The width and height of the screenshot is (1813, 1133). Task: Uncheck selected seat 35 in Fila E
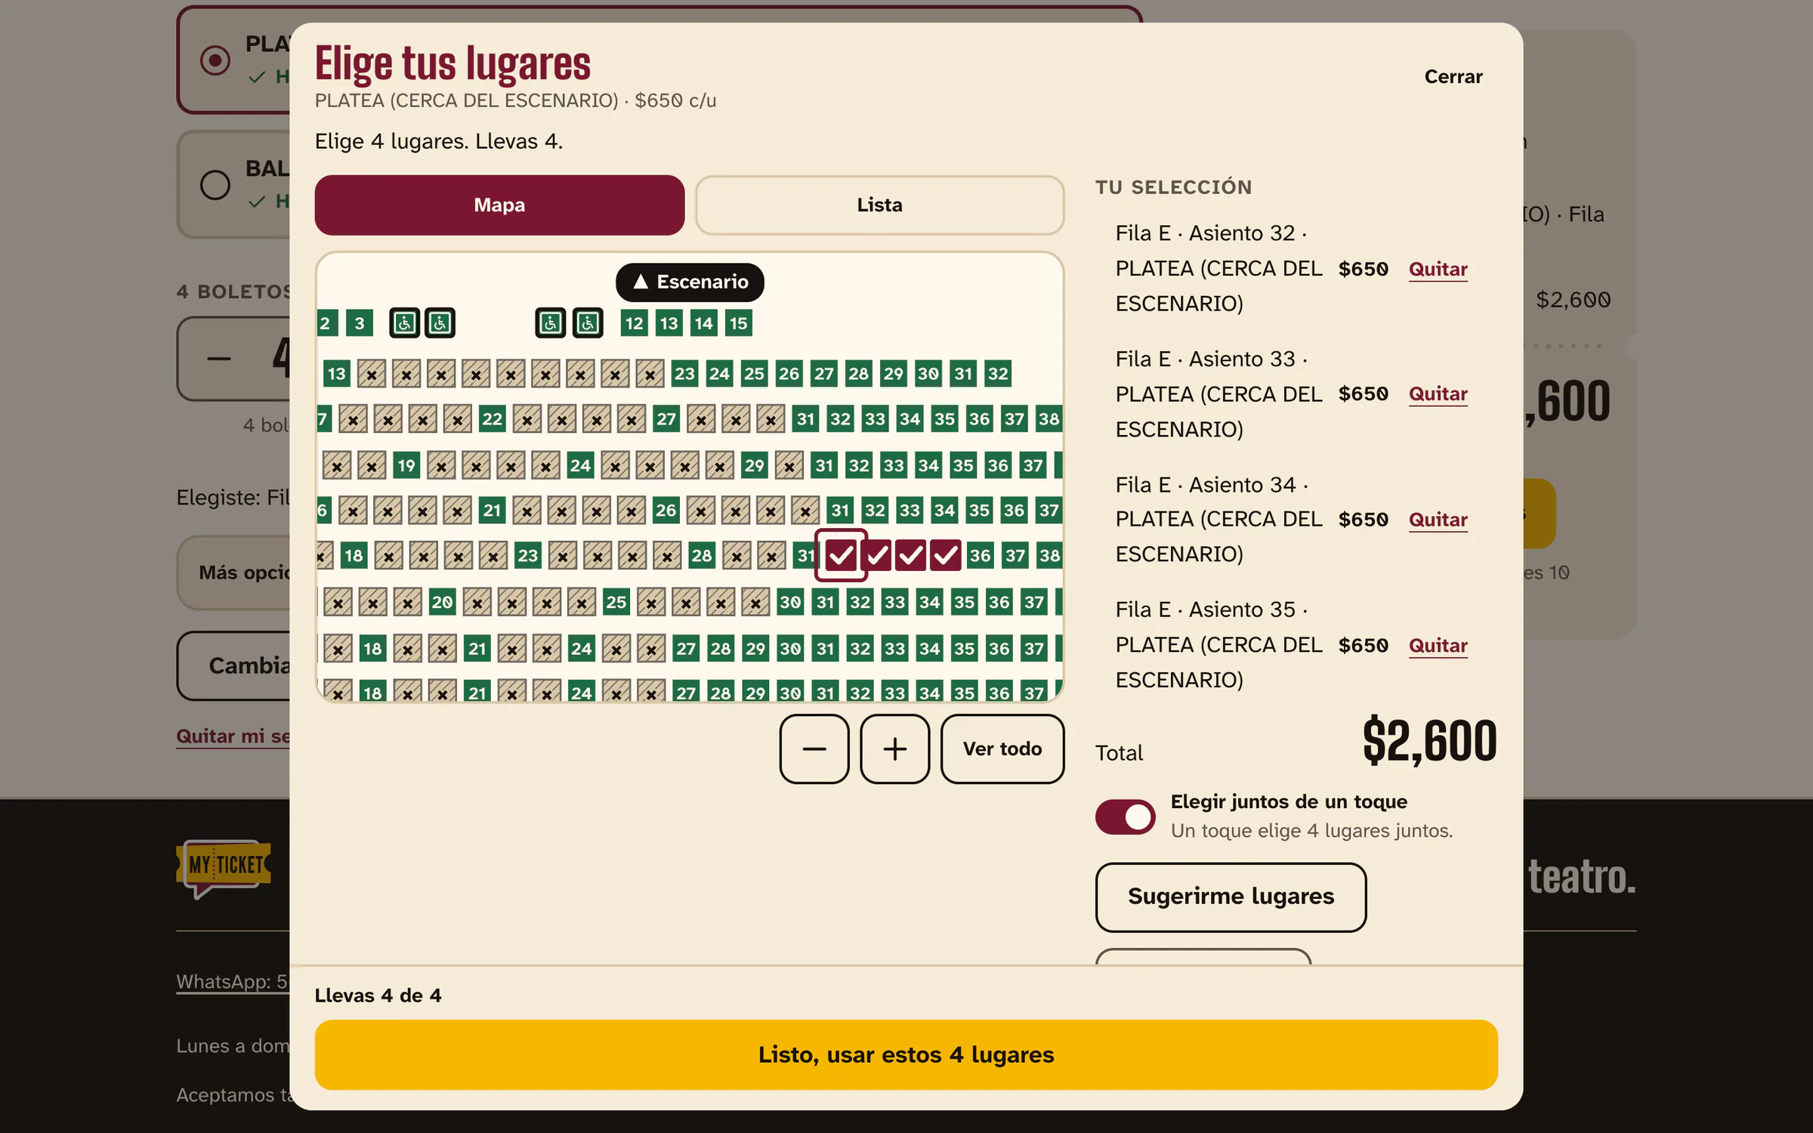pos(945,555)
